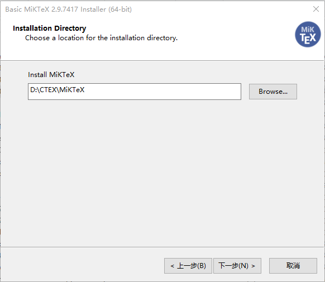Proceed with 下一步(N) button
The image size is (325, 282).
tap(237, 266)
